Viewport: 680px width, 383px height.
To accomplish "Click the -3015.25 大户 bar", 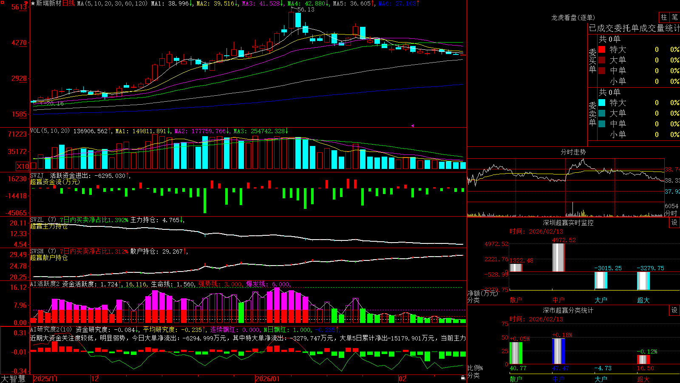I will pyautogui.click(x=601, y=280).
